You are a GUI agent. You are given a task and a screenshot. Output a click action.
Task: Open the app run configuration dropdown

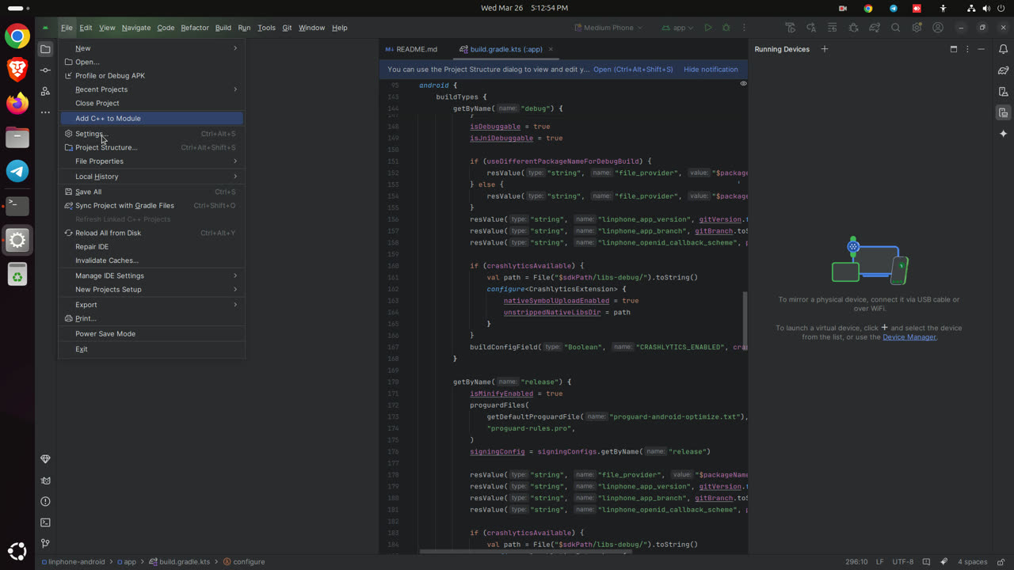pyautogui.click(x=677, y=28)
